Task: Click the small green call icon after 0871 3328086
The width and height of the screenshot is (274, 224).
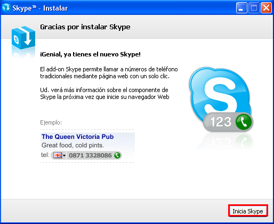Action: [x=117, y=155]
